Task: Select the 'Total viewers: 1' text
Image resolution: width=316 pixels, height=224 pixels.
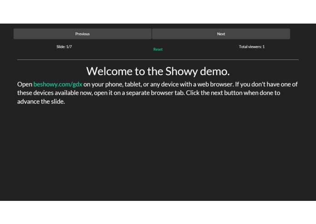Action: click(252, 47)
